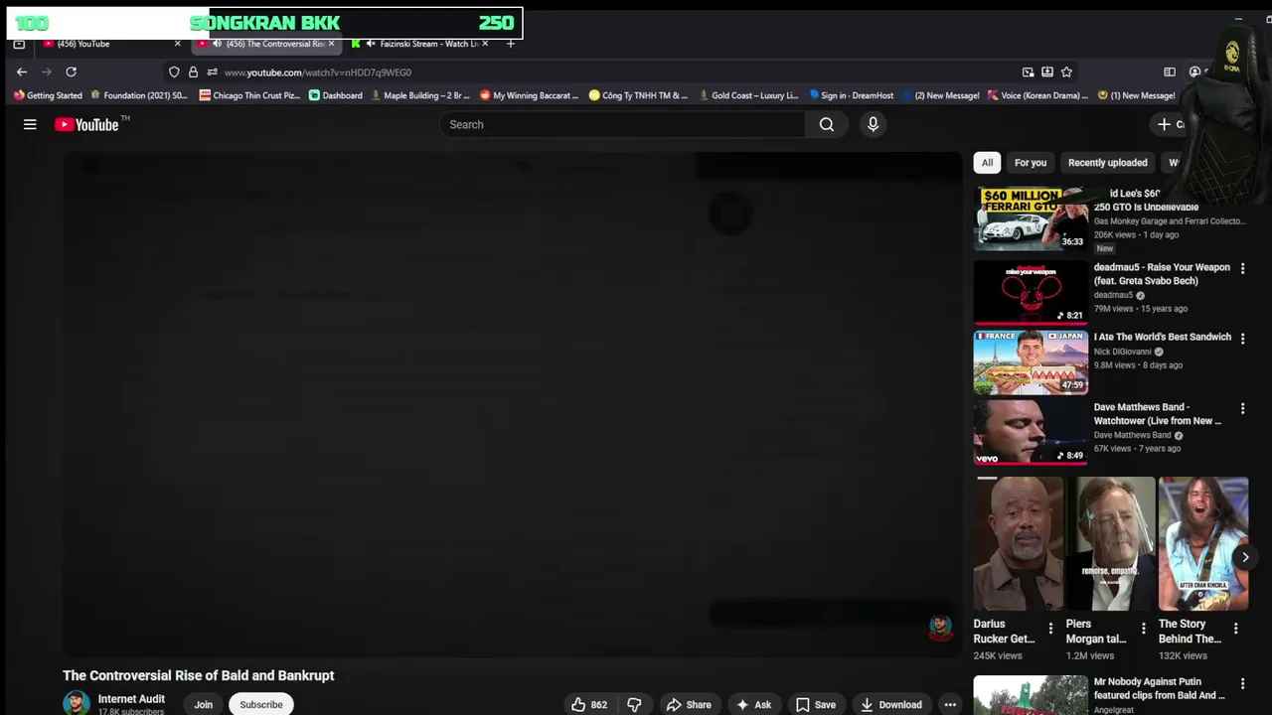
Task: Click the magnifier search button
Action: [x=827, y=124]
